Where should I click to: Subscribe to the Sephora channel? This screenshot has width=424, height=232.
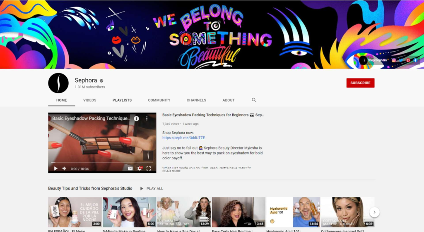361,83
